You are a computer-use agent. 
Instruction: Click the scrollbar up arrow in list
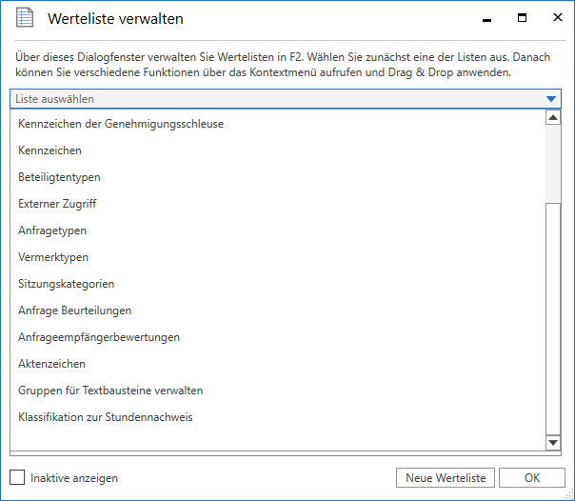click(x=553, y=118)
